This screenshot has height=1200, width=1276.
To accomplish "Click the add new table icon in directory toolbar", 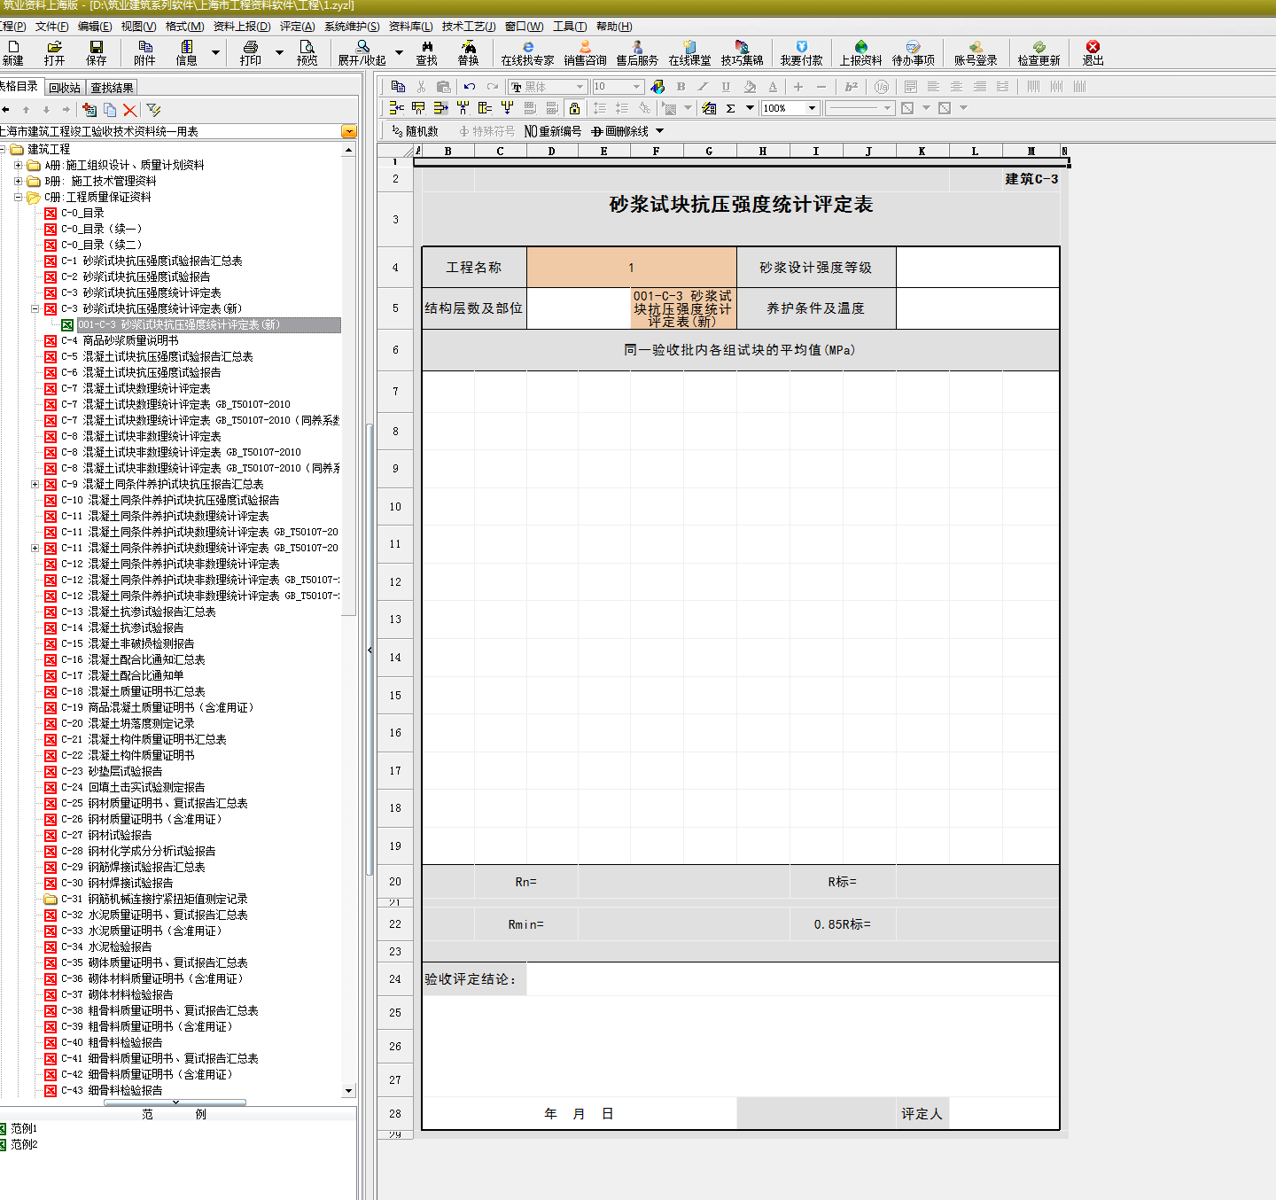I will click(89, 110).
